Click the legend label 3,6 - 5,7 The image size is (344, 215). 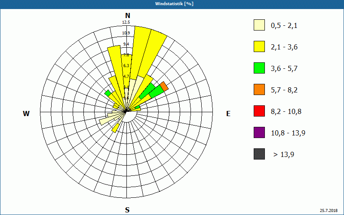pyautogui.click(x=284, y=69)
